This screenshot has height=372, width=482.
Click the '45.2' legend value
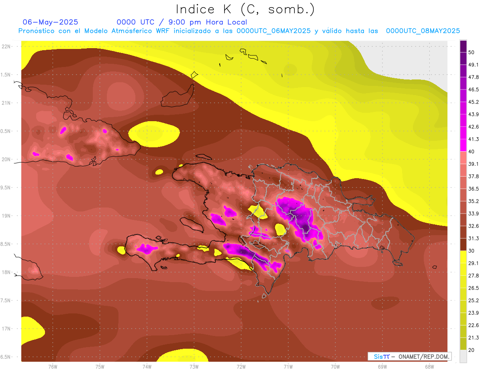pyautogui.click(x=474, y=102)
